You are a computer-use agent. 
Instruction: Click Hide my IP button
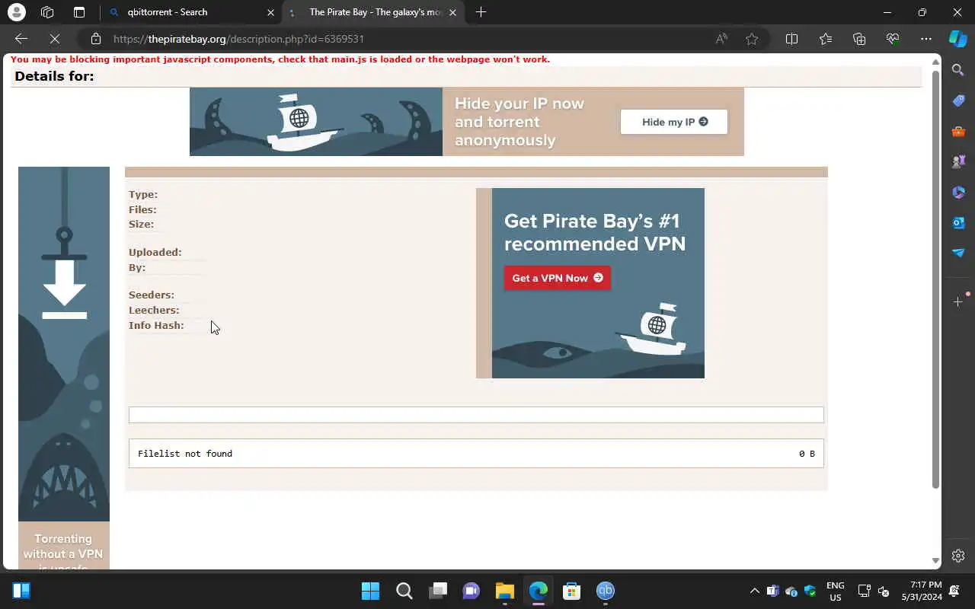coord(674,122)
